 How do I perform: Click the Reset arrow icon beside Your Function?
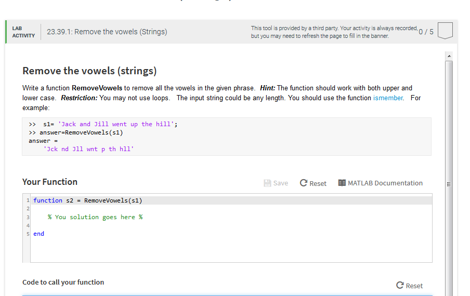click(x=304, y=183)
